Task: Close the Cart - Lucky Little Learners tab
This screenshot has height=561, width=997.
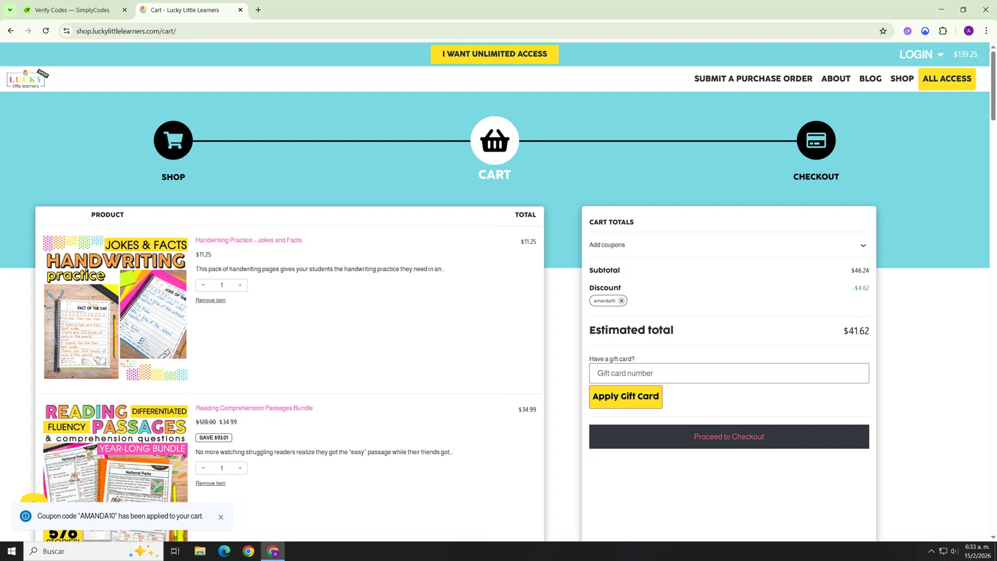Action: pyautogui.click(x=241, y=10)
